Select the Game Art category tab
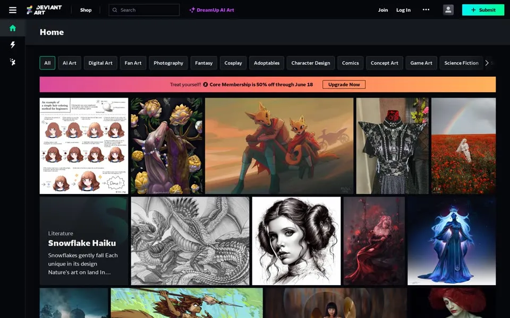Image resolution: width=510 pixels, height=318 pixels. pyautogui.click(x=421, y=63)
